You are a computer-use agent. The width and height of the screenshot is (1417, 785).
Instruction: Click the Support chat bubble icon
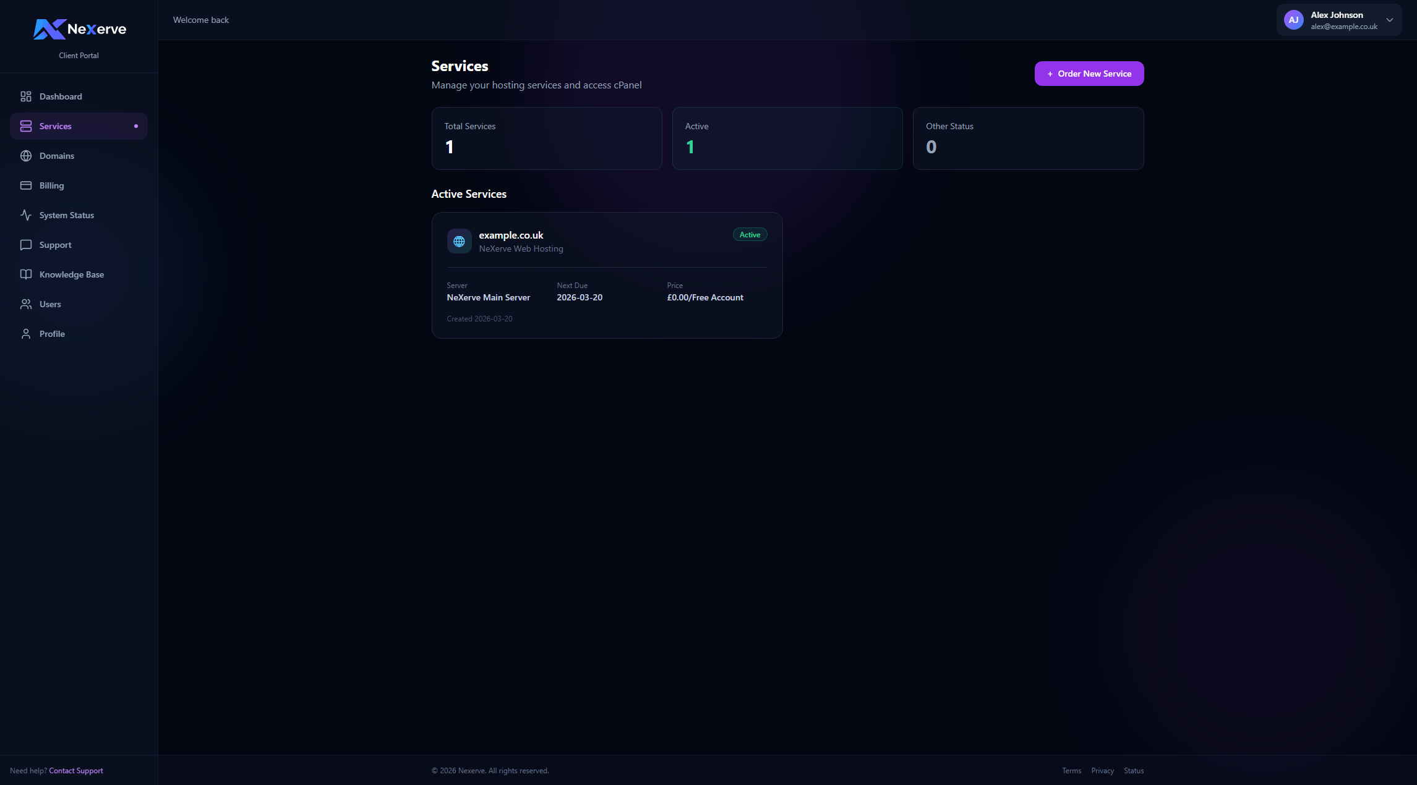(26, 245)
